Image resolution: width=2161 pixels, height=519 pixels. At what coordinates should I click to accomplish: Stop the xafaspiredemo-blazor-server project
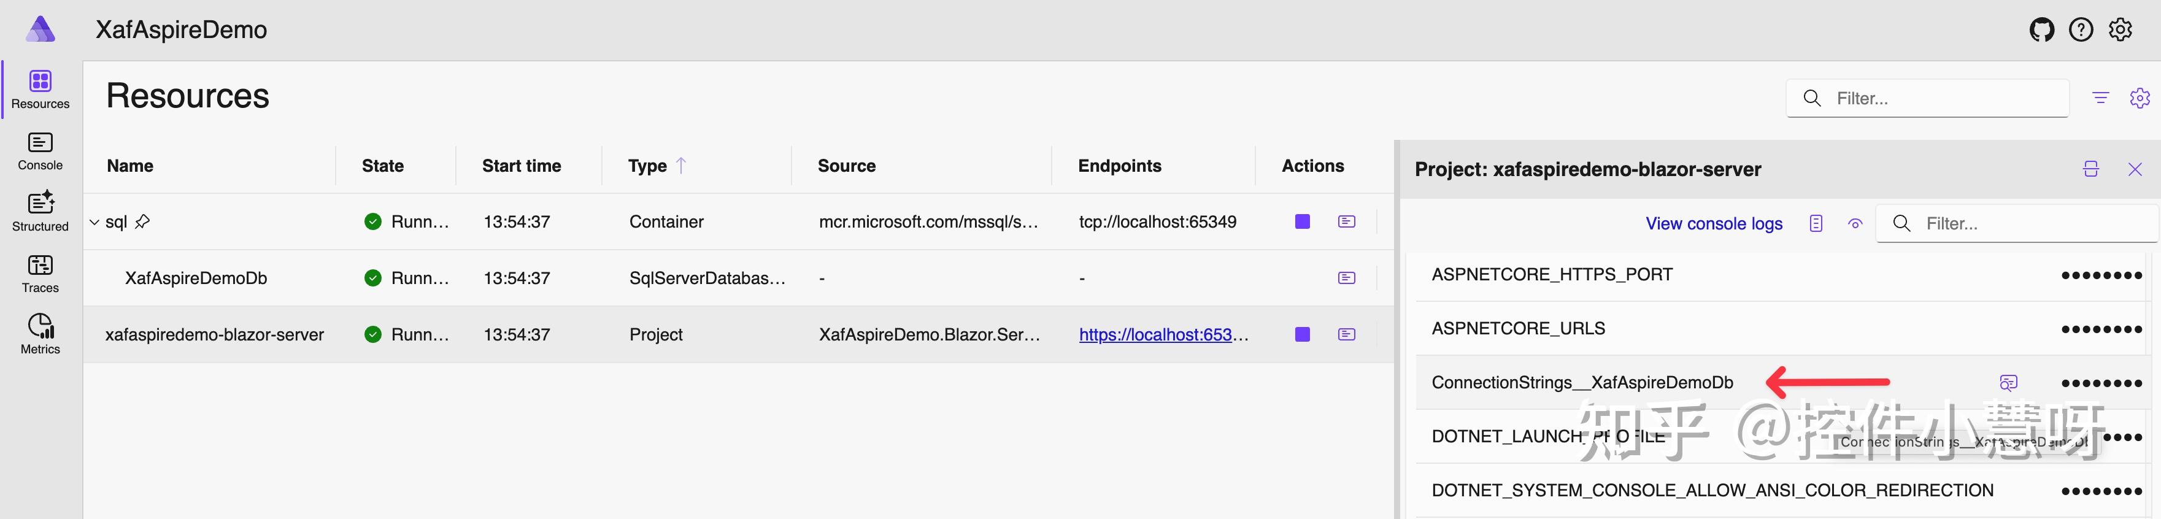1302,334
